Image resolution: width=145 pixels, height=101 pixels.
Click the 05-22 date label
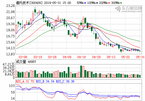(125, 57)
